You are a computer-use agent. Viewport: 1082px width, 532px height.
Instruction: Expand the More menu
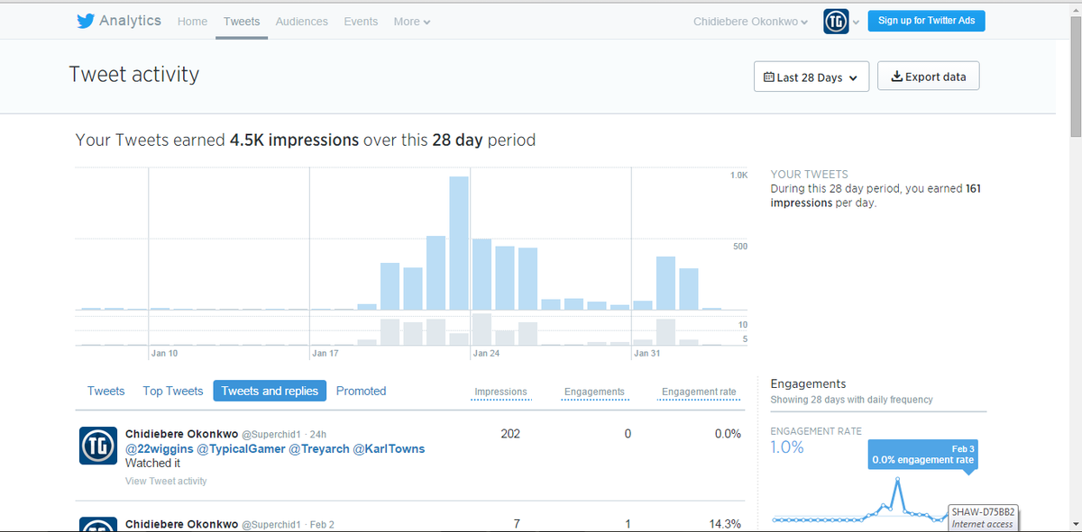point(411,22)
